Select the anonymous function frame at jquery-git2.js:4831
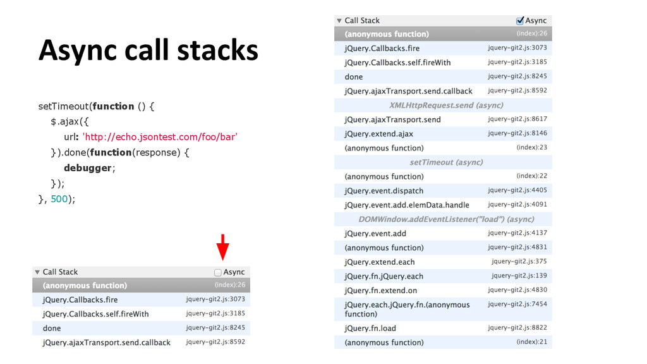647x364 pixels. 443,248
